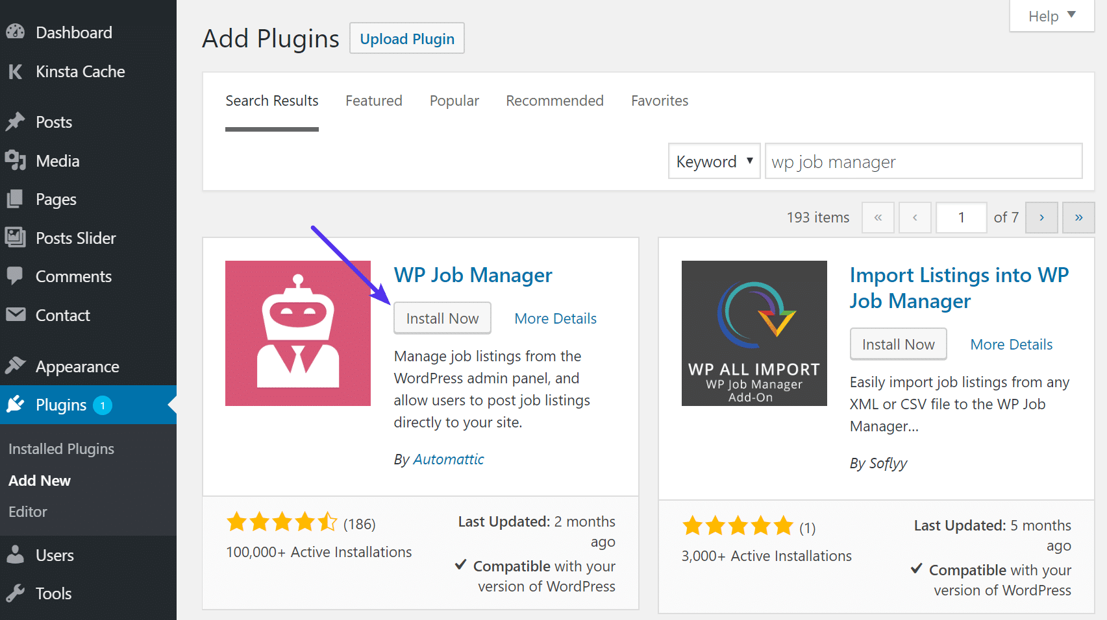
Task: Open Posts via its pushpin icon
Action: (16, 121)
